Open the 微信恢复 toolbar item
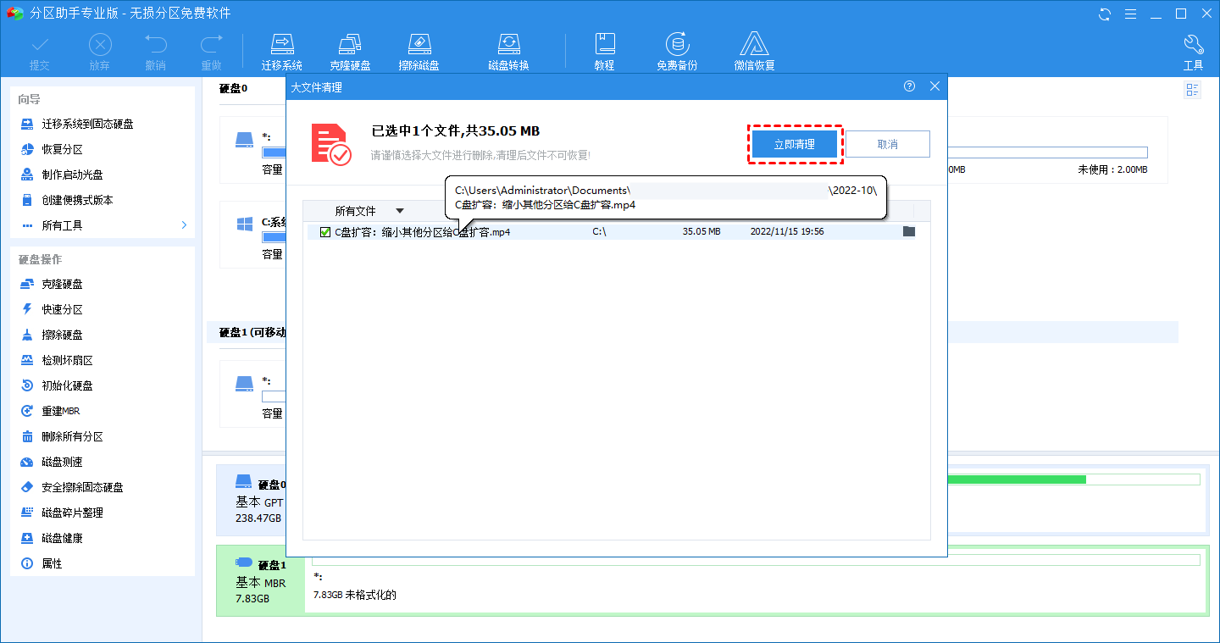The image size is (1220, 643). 754,52
